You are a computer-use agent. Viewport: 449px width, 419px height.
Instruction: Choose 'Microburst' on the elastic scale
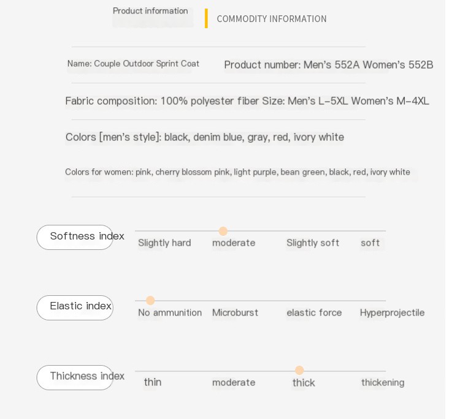pyautogui.click(x=235, y=313)
